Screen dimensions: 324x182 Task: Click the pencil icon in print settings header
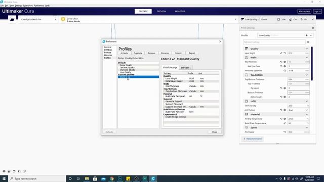pos(313,19)
